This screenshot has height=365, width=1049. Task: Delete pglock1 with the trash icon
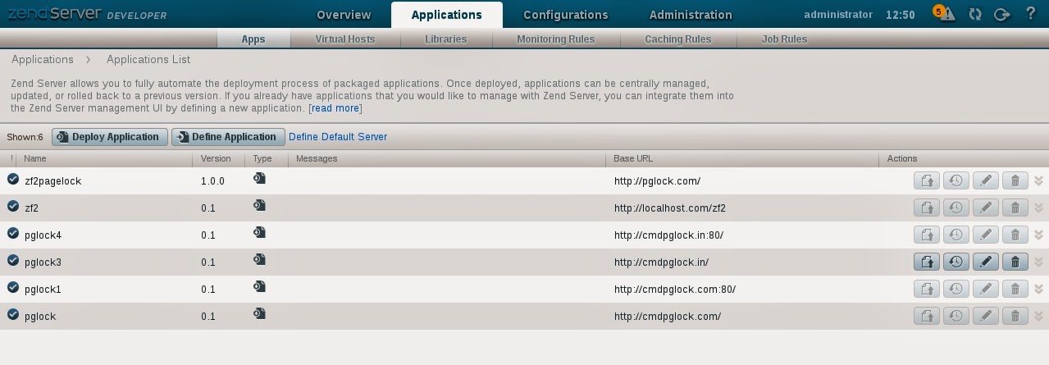pos(1015,290)
